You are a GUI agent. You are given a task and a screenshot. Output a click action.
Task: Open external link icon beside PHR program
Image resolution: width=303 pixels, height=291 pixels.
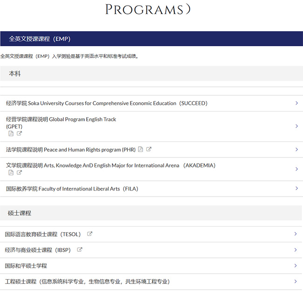click(x=149, y=149)
